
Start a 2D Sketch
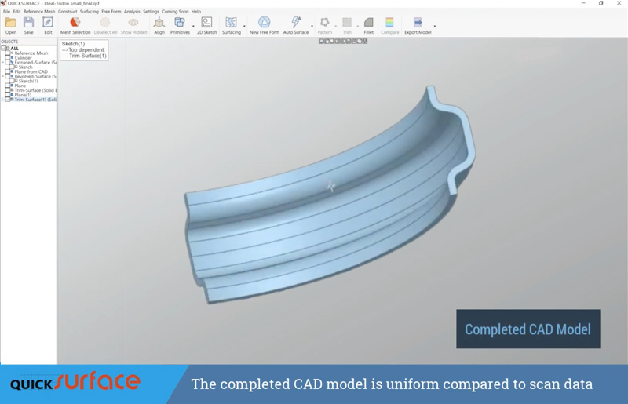206,26
